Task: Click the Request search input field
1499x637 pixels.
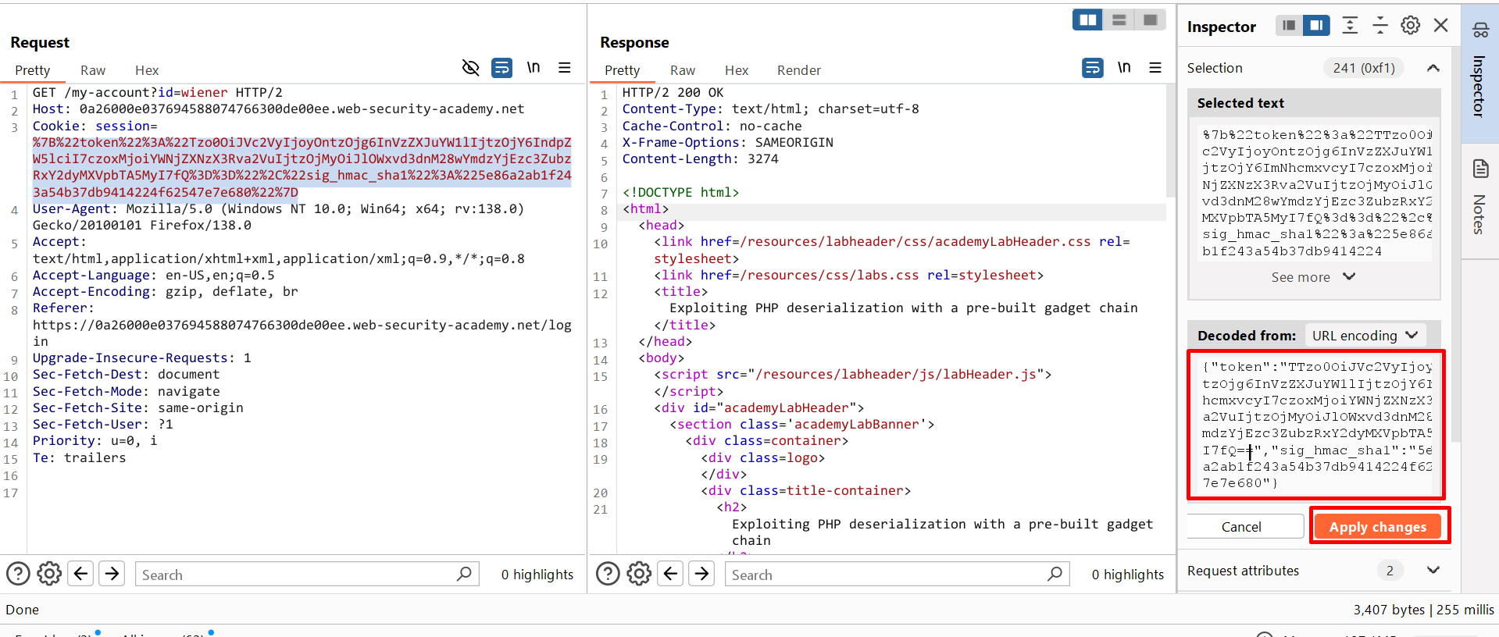Action: pyautogui.click(x=297, y=575)
